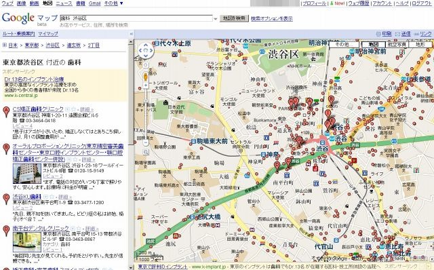434x270 pixels.
Task: Switch map view to 地図
Action: click(374, 44)
